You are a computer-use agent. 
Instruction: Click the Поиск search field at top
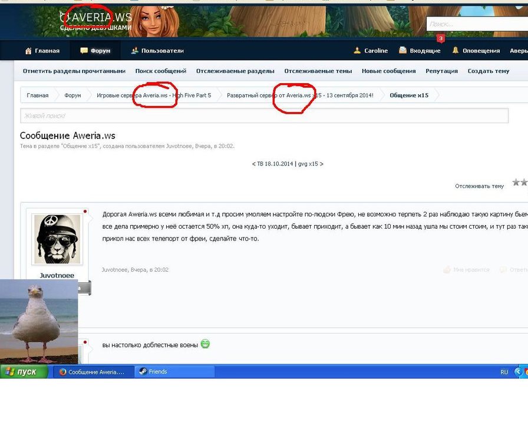pos(476,24)
